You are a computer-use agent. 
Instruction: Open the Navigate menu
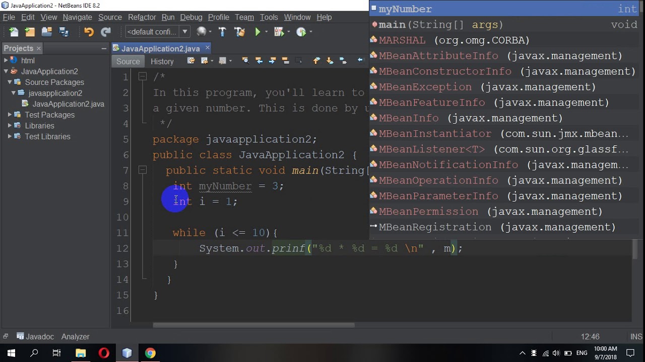(77, 17)
